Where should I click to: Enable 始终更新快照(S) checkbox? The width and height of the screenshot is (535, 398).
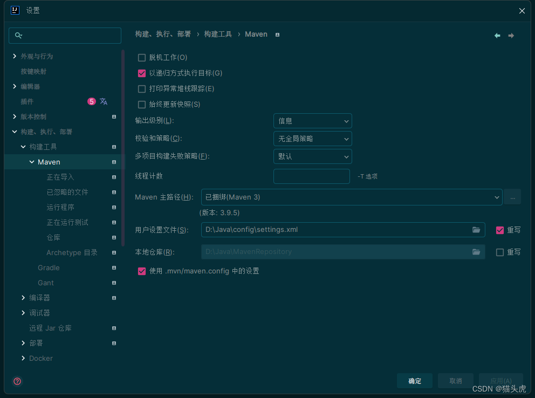[x=142, y=105]
